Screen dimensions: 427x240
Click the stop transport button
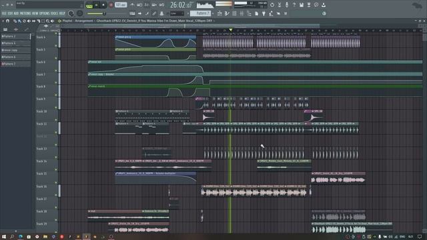click(x=103, y=5)
